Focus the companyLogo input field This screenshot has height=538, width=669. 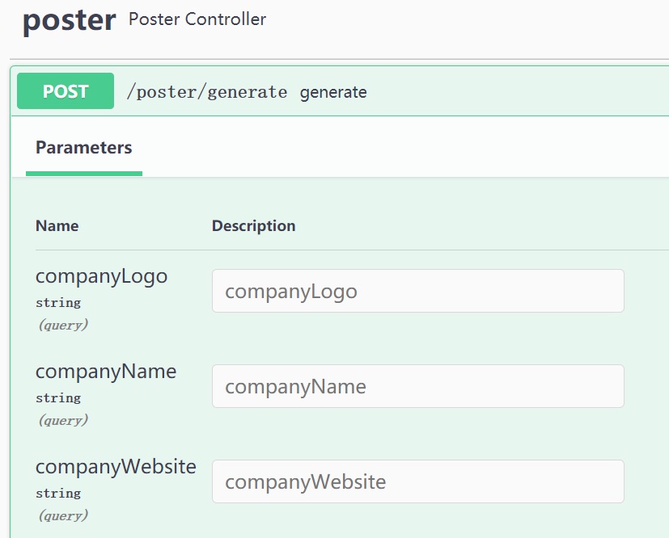coord(417,291)
